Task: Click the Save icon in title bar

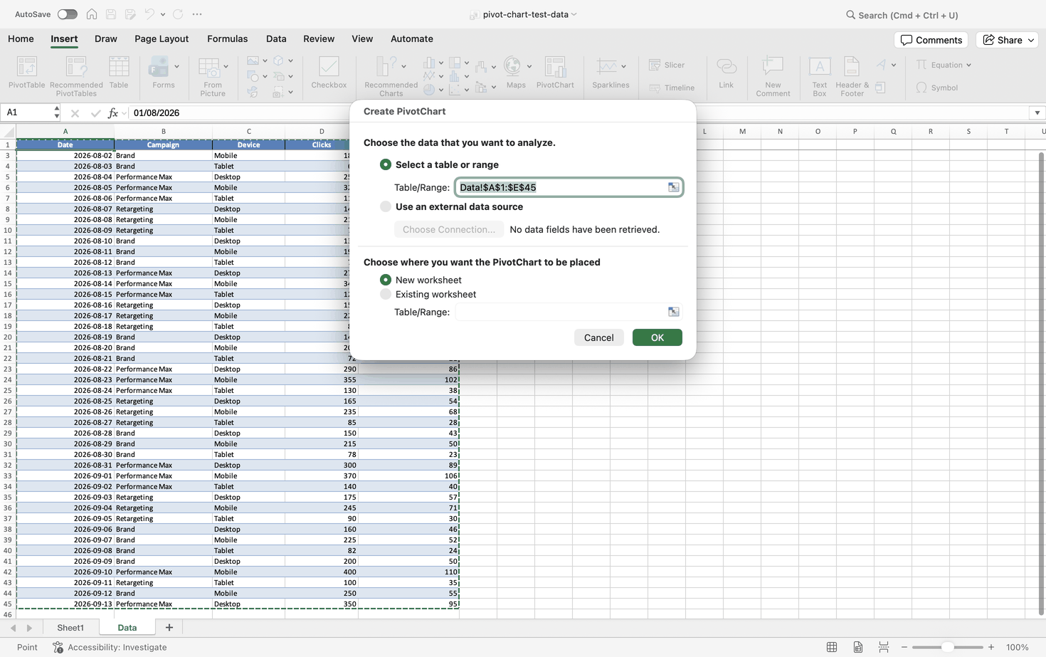Action: (111, 14)
